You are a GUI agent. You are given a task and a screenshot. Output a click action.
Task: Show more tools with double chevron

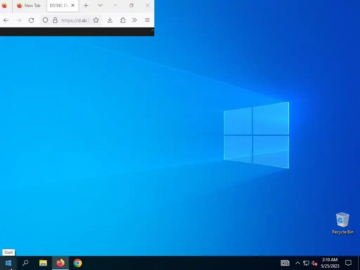coord(135,20)
